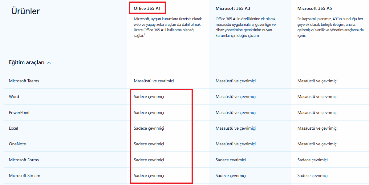Click Microsoft Forms value under Office 365 A1
The width and height of the screenshot is (369, 185).
tap(149, 160)
